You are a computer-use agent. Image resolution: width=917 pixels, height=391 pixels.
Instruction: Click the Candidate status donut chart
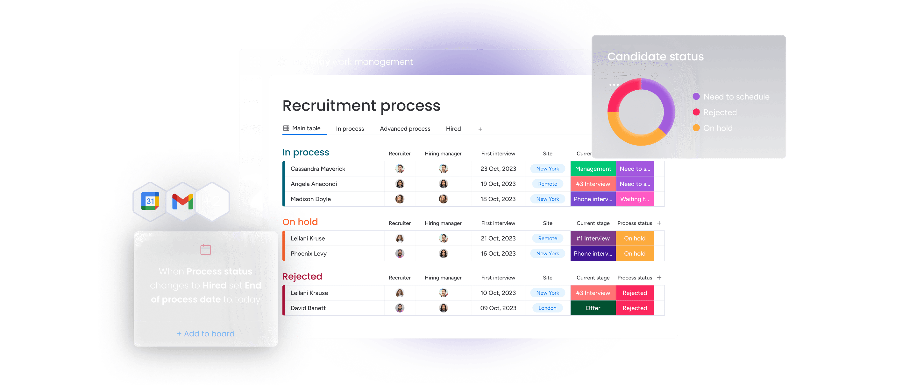point(641,112)
